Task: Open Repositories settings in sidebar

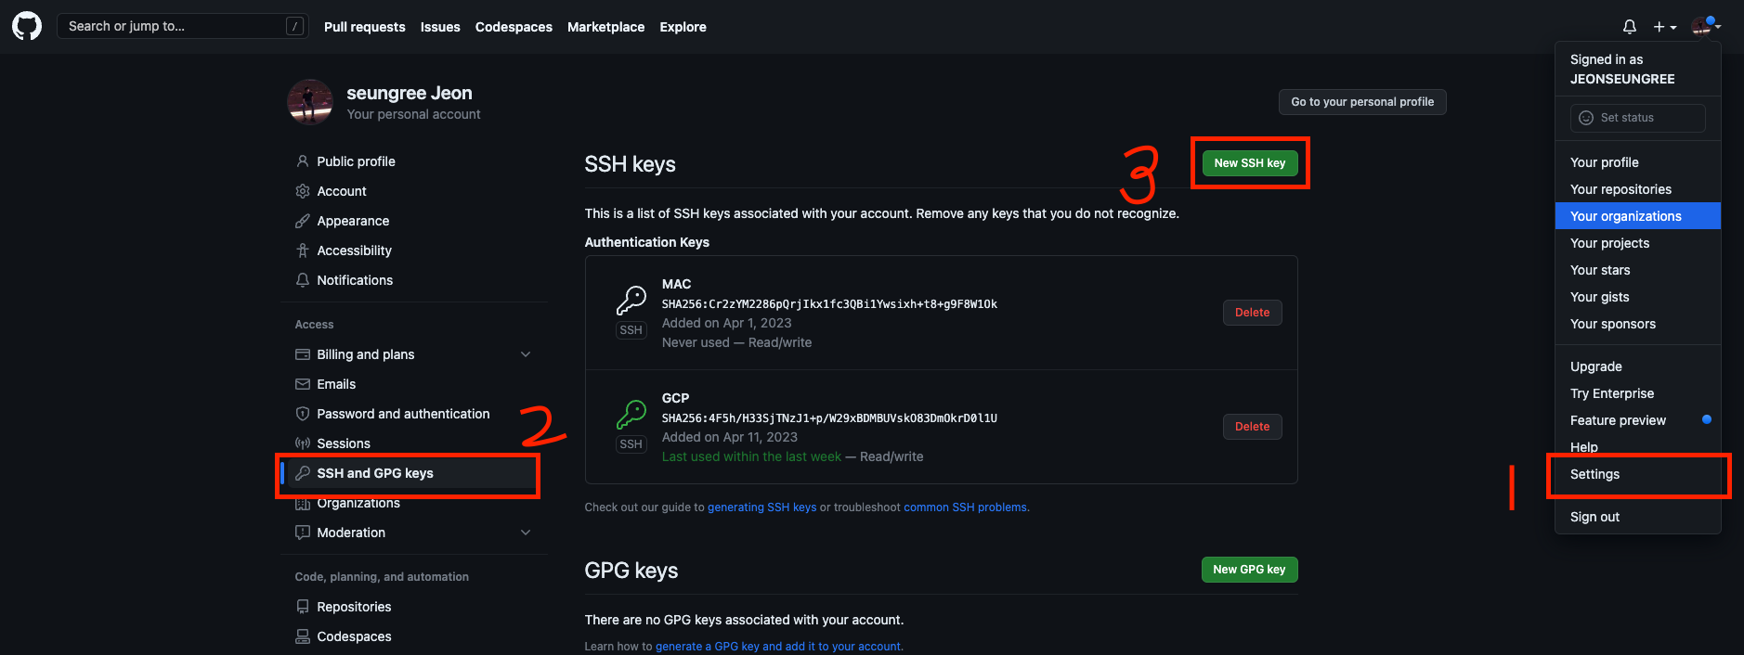Action: click(414, 607)
